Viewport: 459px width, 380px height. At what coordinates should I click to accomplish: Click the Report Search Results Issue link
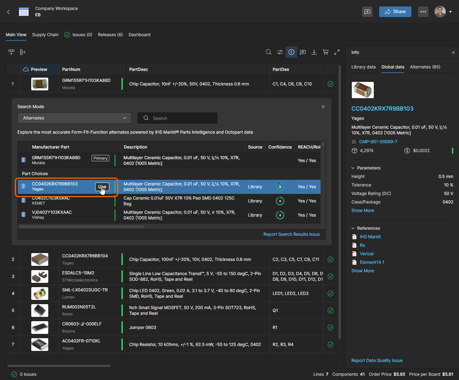pos(291,234)
